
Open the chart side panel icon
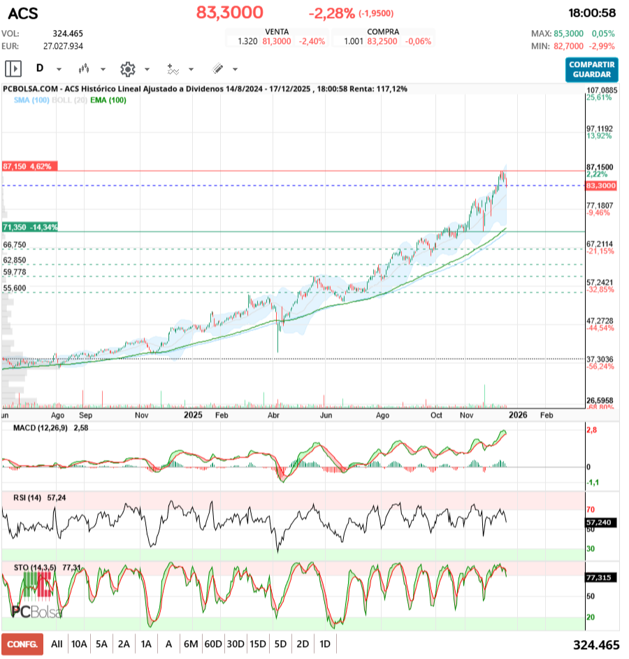pos(13,69)
